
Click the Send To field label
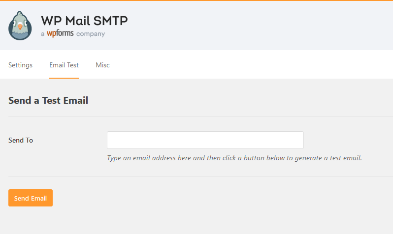coord(21,140)
